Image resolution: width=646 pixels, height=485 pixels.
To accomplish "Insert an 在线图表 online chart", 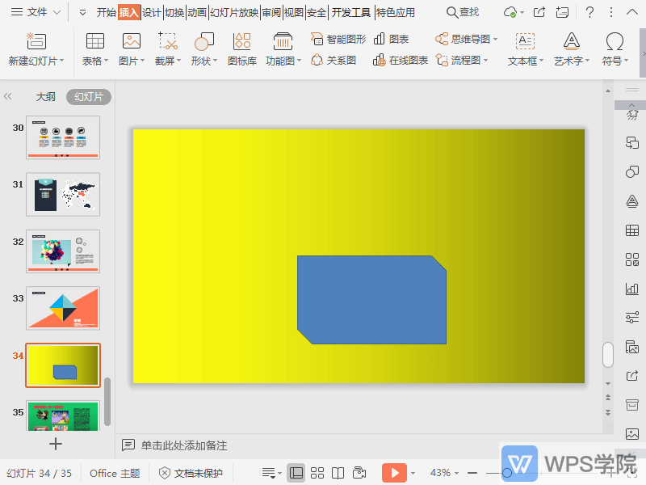I will [x=400, y=61].
